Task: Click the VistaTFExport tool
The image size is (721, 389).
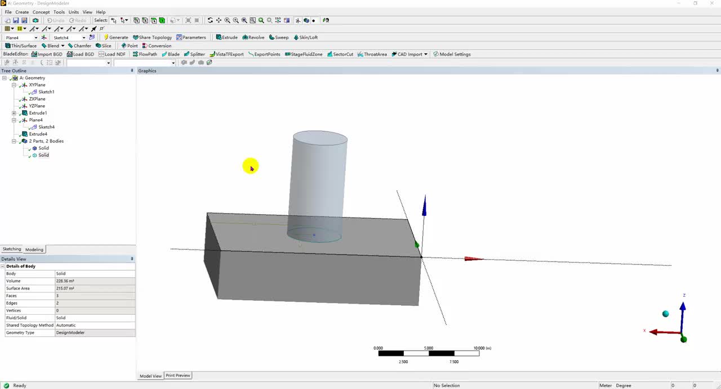Action: [226, 54]
